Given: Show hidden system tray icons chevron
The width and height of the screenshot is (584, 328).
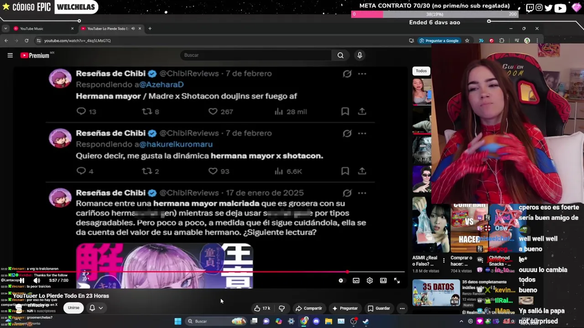Looking at the screenshot, I should point(461,321).
